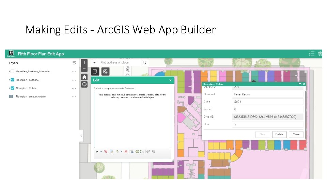The image size is (327, 184).
Task: Collapse the left Layers side panel
Action: pos(81,136)
